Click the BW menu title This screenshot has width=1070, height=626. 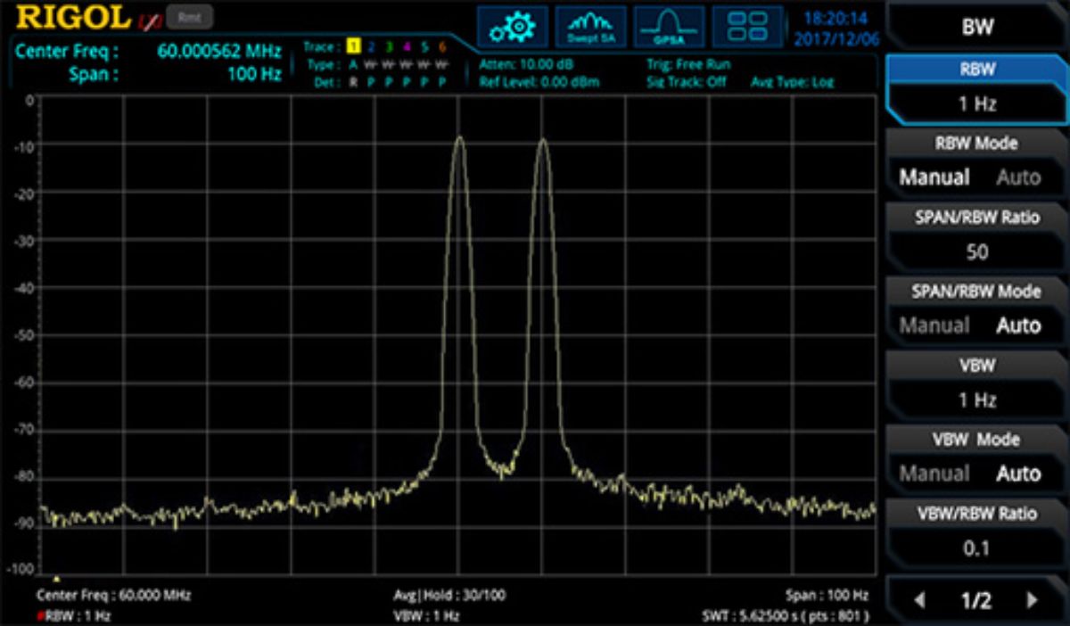pyautogui.click(x=976, y=26)
